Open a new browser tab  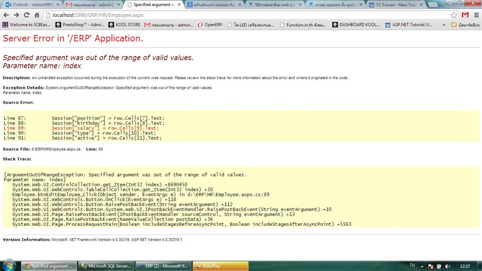433,5
